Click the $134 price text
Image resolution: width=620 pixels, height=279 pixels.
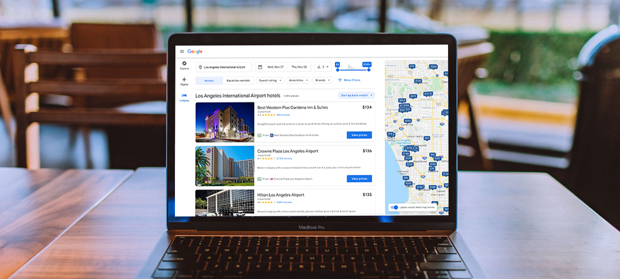[x=367, y=107]
